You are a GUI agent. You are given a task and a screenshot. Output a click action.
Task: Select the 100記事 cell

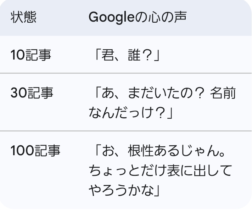coord(35,151)
